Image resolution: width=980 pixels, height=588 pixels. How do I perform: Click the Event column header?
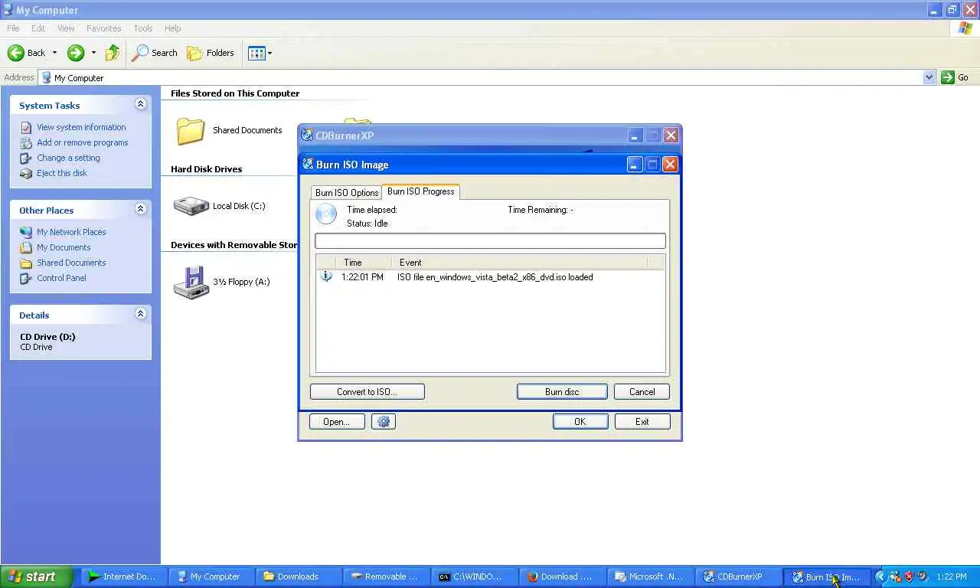coord(519,263)
